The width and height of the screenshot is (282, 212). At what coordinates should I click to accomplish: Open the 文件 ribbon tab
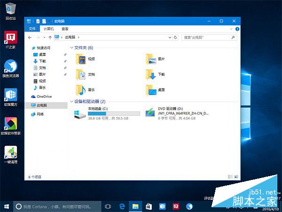point(32,29)
